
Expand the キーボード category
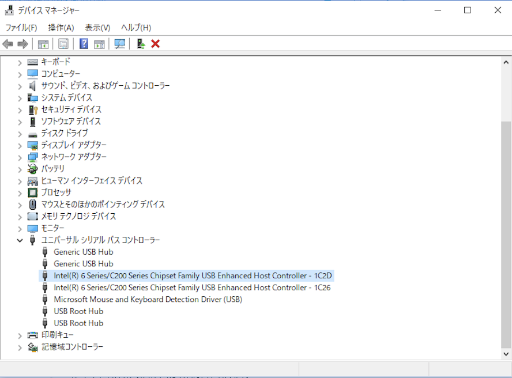(20, 62)
